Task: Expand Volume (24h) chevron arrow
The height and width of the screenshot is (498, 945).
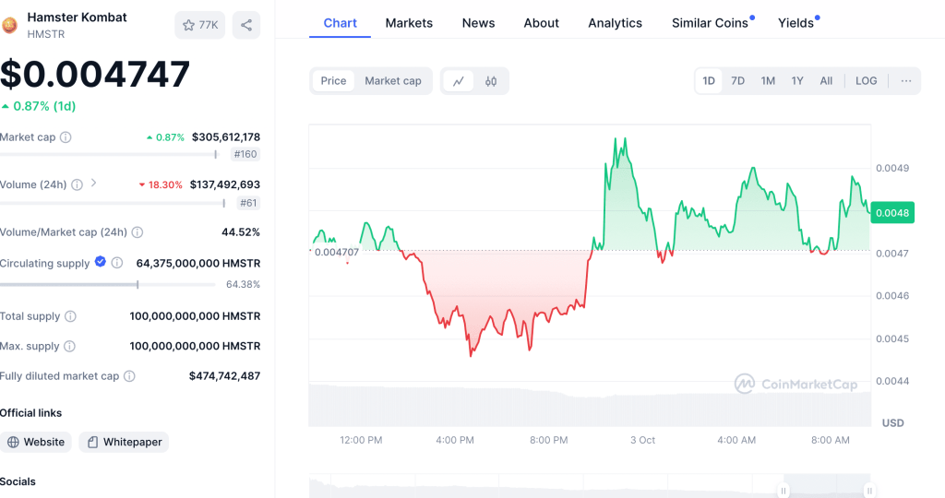Action: (x=93, y=183)
